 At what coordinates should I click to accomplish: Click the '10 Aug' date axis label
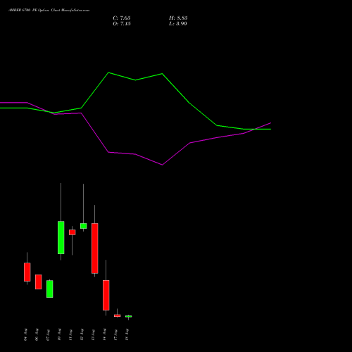point(59,334)
